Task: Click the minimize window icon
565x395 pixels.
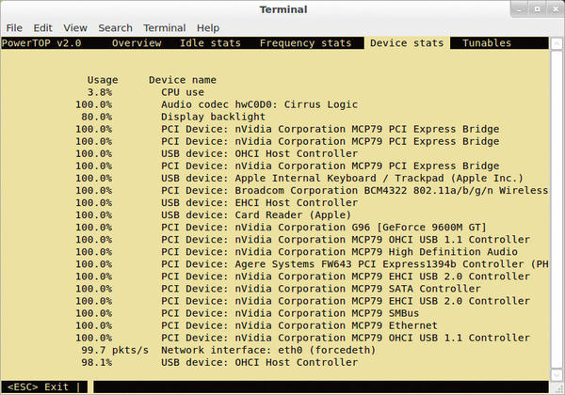Action: [x=519, y=9]
